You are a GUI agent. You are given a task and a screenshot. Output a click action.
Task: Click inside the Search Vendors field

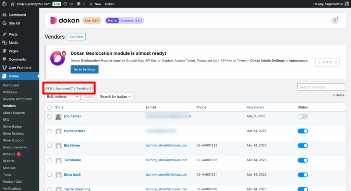click(321, 87)
